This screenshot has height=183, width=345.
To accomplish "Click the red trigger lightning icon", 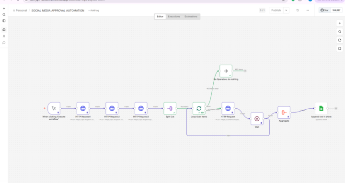I will coord(45,108).
